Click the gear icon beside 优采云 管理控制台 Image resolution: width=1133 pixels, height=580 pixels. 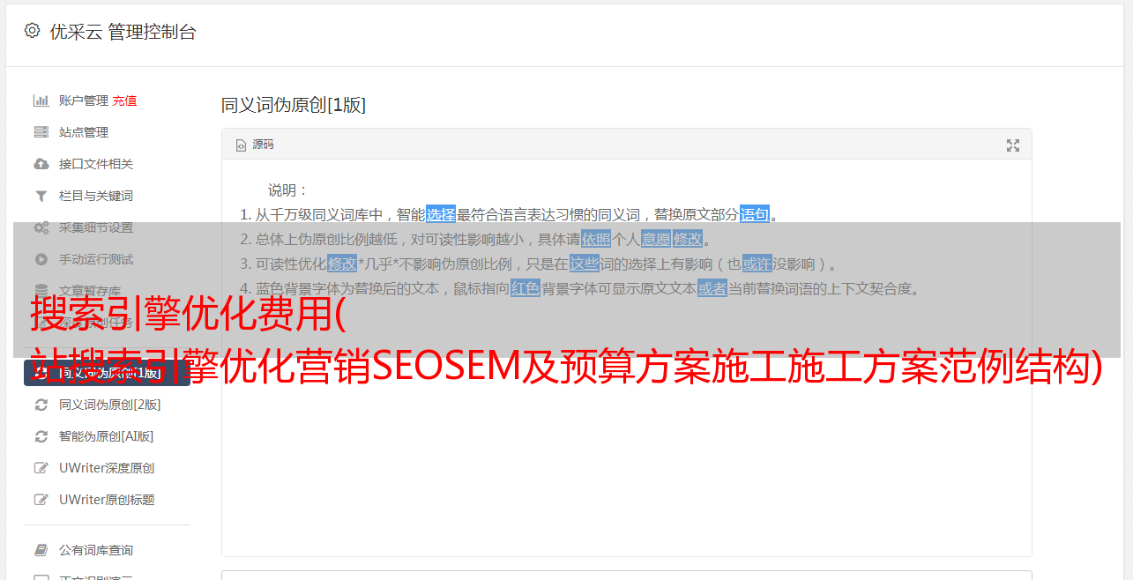tap(33, 31)
